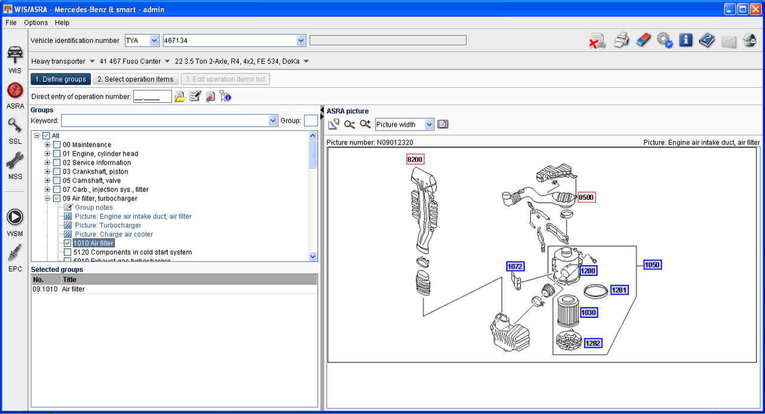The image size is (765, 414).
Task: Click part label 1030 in the diagram
Action: tap(589, 312)
